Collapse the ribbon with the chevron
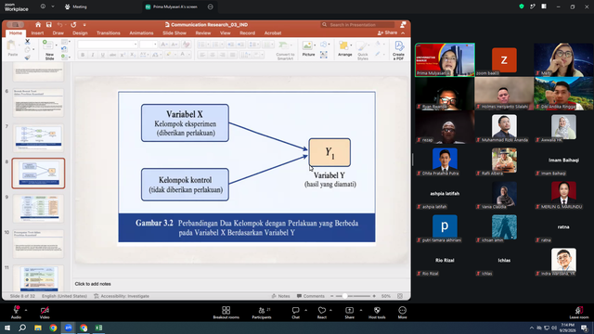594x334 pixels. click(x=403, y=33)
